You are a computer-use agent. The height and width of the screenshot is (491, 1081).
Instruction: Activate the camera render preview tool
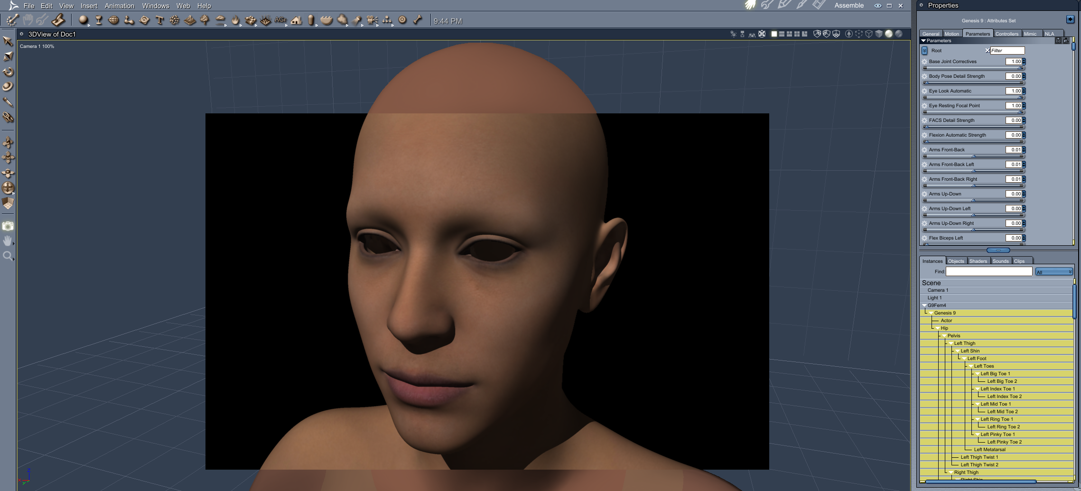8,226
